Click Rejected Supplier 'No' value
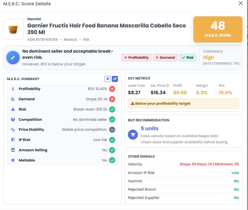Screen dimensions: 248x210 (236, 198)
